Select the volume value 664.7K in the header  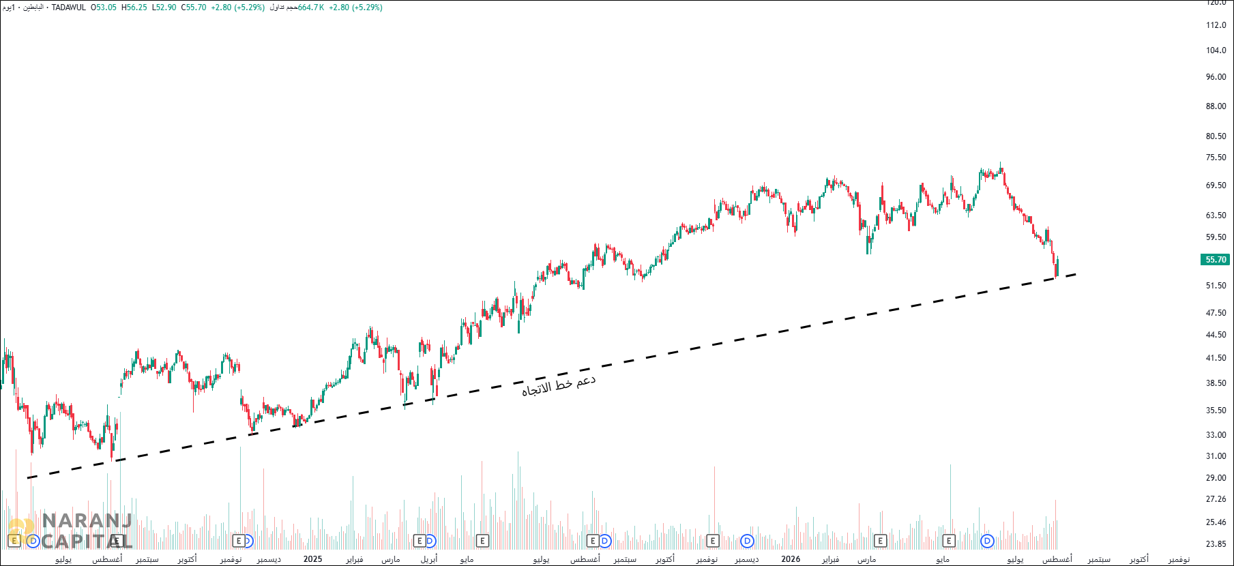[311, 8]
